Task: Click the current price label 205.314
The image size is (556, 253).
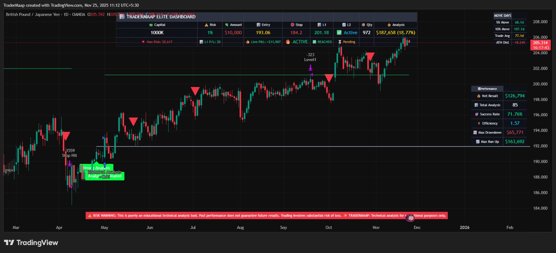Action: coord(540,43)
